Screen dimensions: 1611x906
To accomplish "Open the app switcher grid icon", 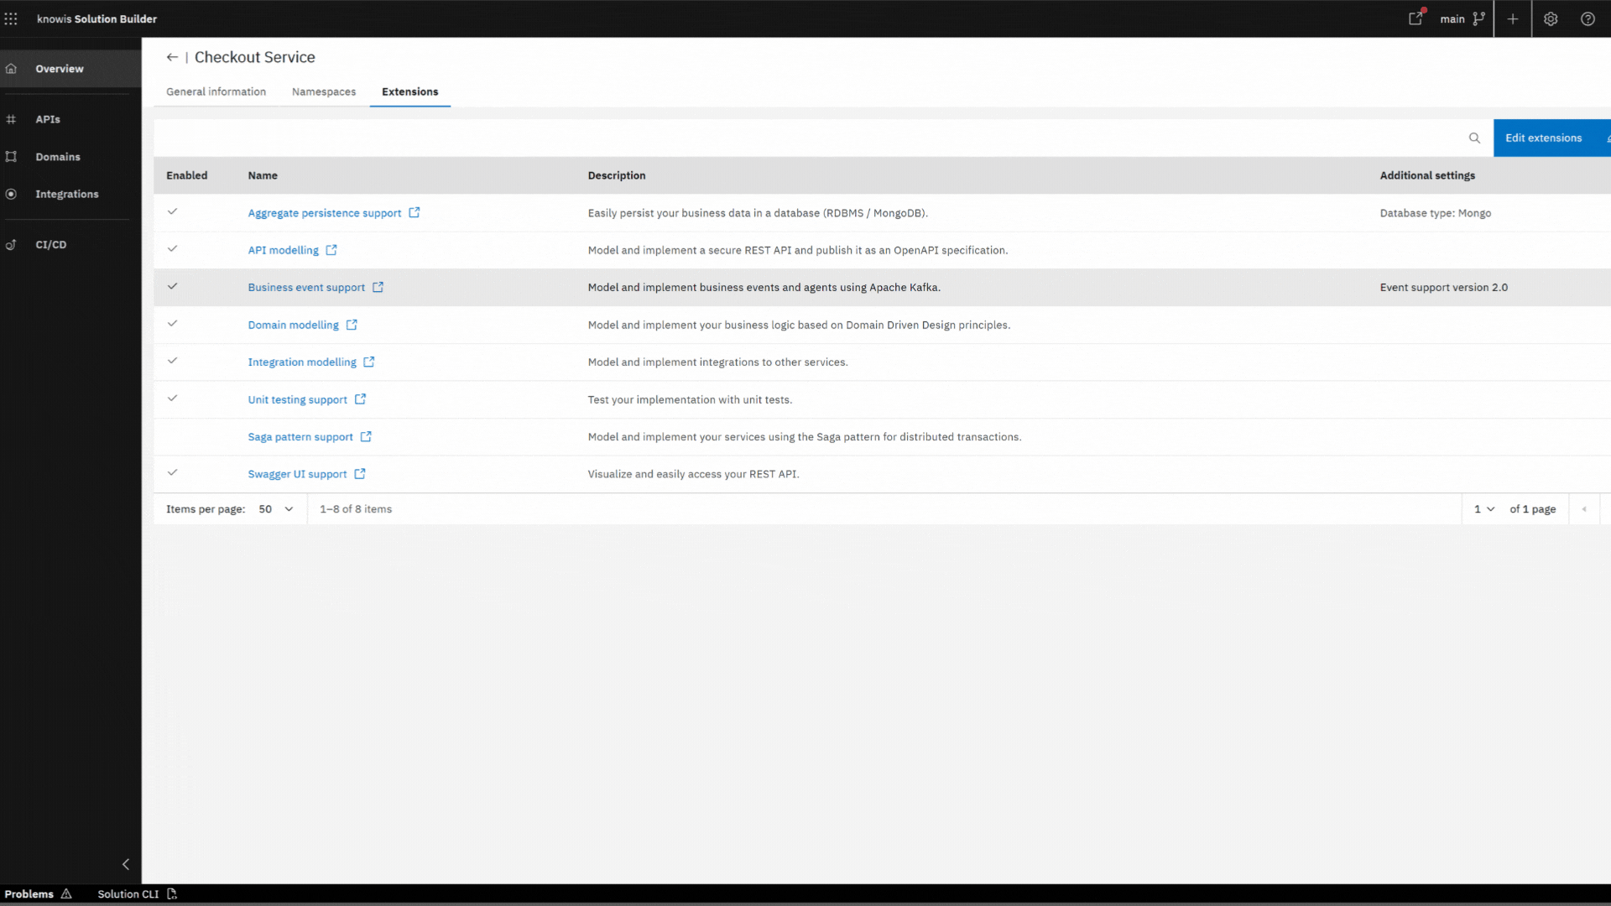I will pos(11,18).
